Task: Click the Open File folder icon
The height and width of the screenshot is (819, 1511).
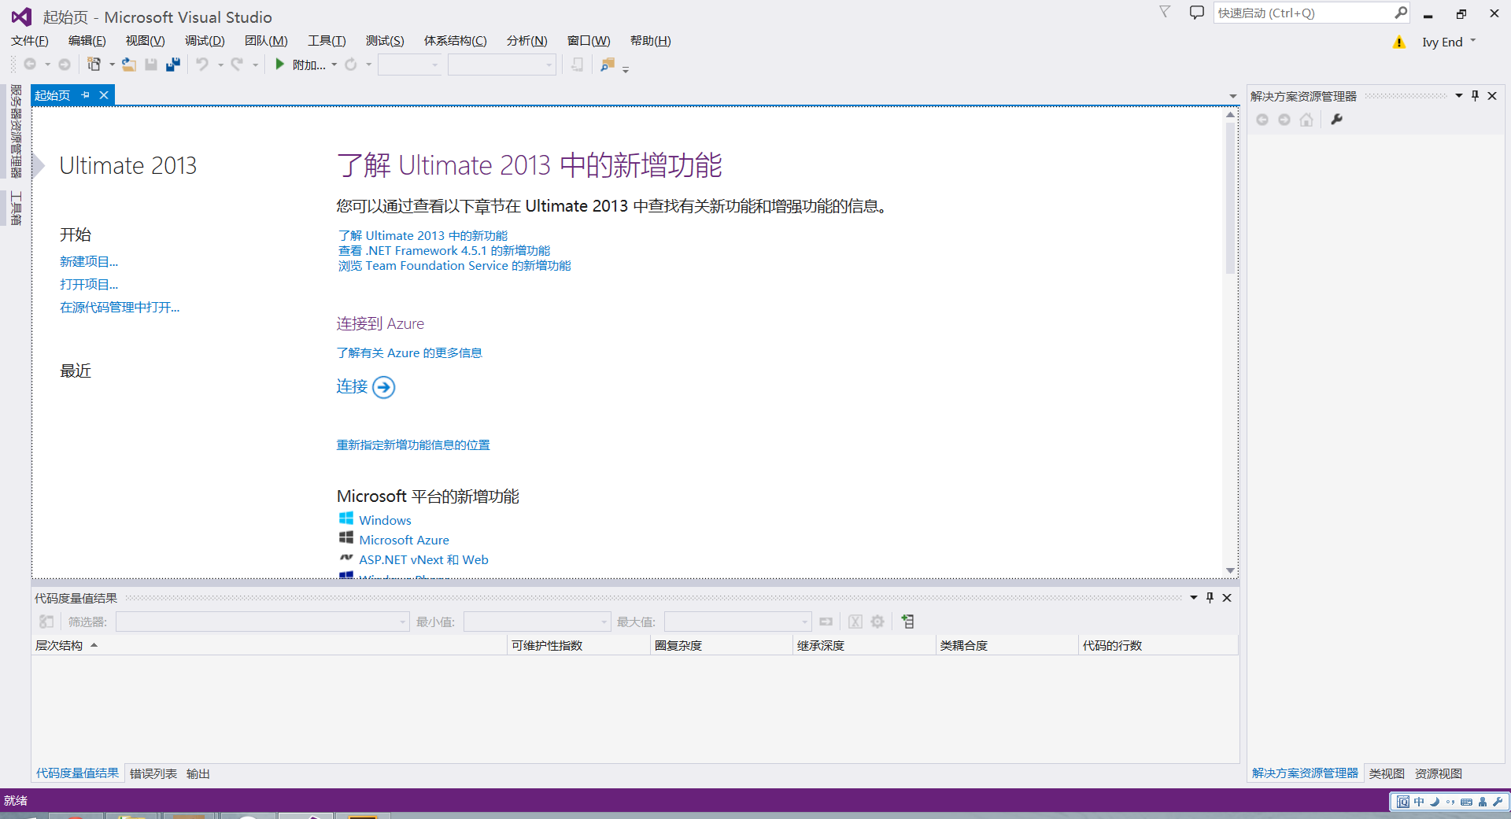Action: coord(128,65)
